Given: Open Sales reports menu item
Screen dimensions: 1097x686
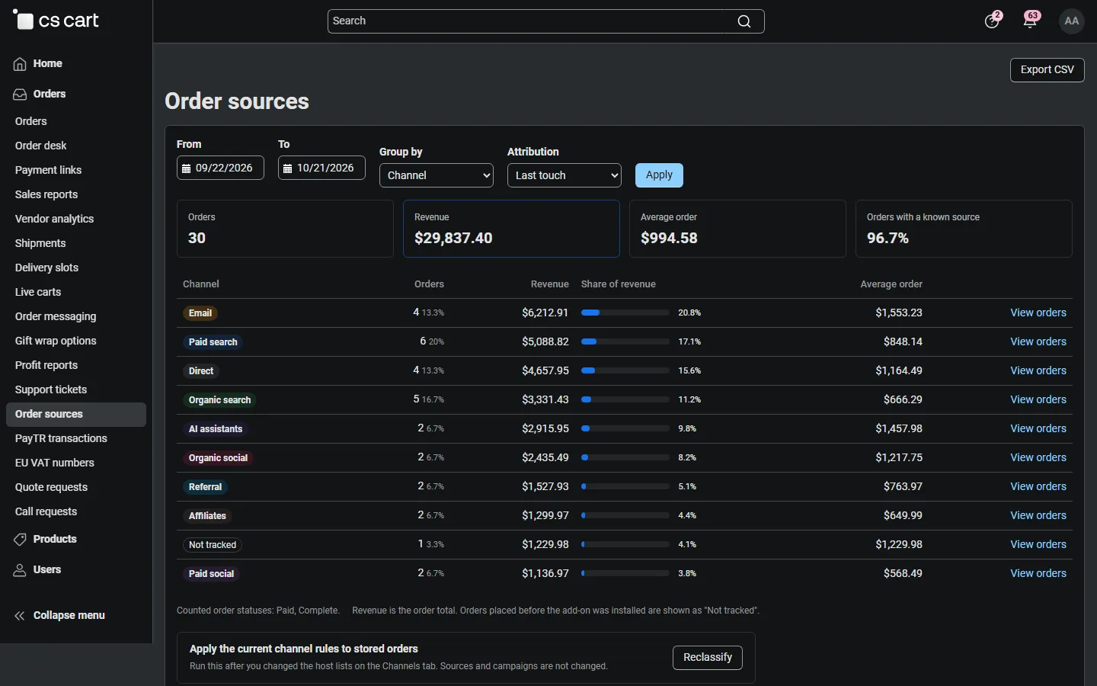Looking at the screenshot, I should pos(46,194).
